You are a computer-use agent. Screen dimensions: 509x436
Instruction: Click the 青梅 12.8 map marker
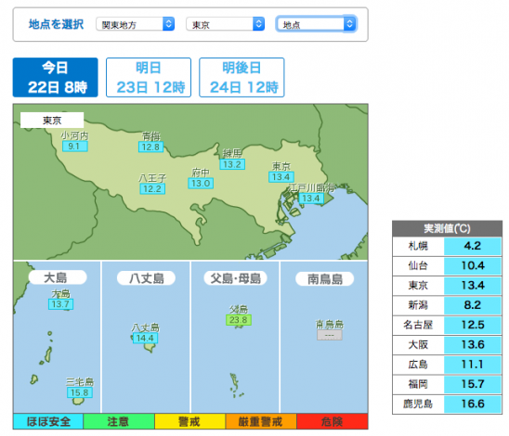coord(151,147)
